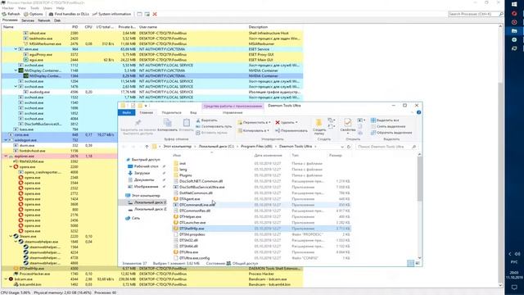Click the Refresh toolbar button in Process Hacker
Image resolution: width=524 pixels, height=295 pixels.
(x=11, y=14)
